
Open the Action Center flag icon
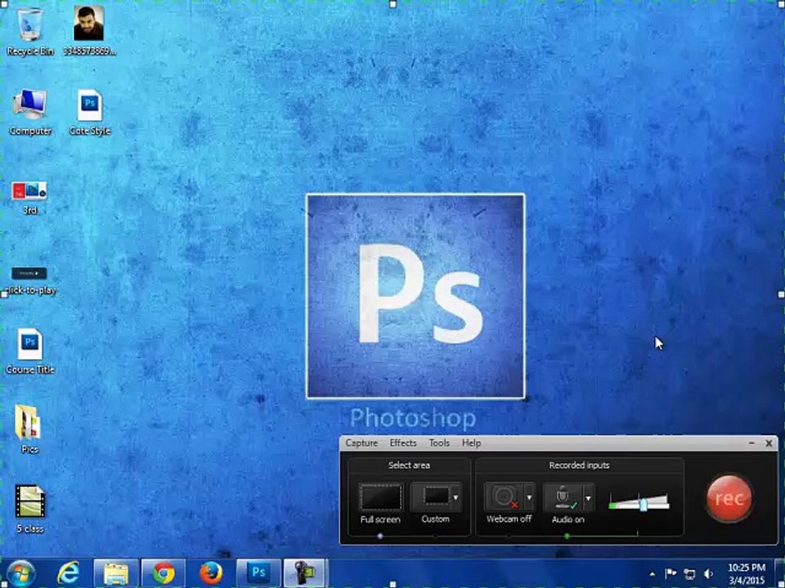point(671,573)
